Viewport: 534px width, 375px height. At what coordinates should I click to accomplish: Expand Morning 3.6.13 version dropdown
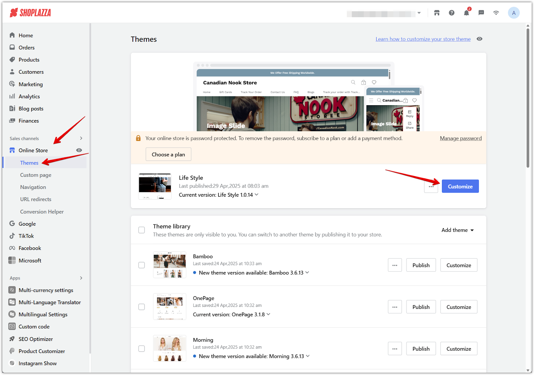click(x=308, y=356)
